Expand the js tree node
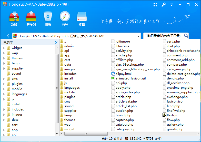This screenshot has width=201, height=142. coord(4,99)
